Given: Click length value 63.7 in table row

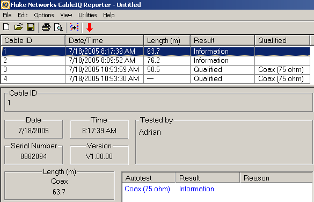Looking at the screenshot, I should click(154, 51).
